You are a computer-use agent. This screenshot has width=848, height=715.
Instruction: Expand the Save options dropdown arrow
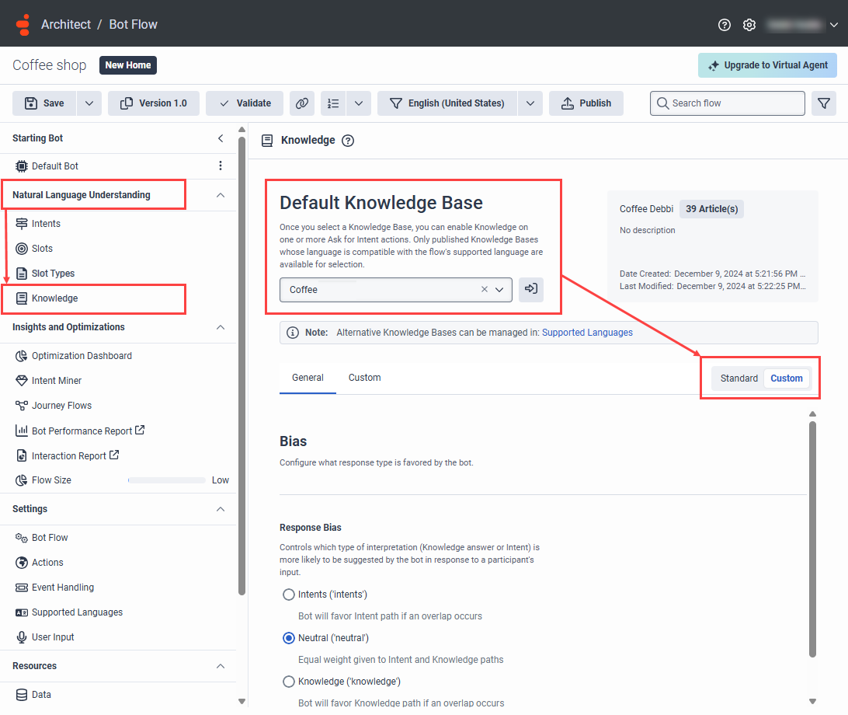(89, 103)
